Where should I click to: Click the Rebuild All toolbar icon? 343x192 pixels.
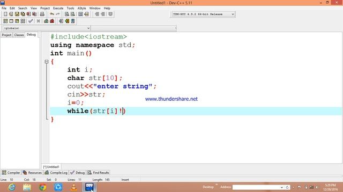pyautogui.click(x=23, y=21)
